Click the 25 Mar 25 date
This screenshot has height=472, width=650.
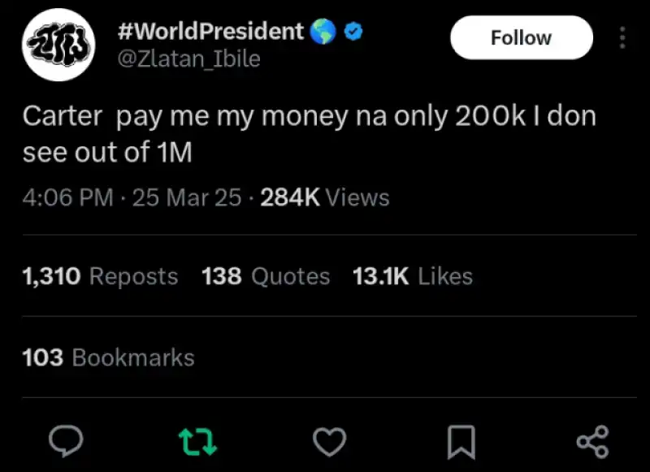(x=186, y=197)
